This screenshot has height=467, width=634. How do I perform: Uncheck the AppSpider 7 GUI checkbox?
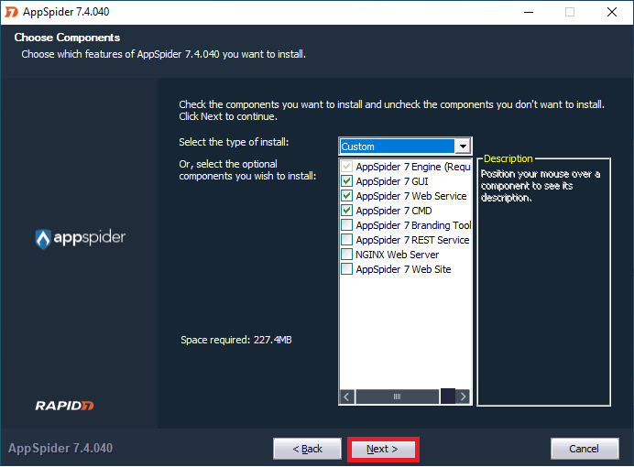(346, 181)
